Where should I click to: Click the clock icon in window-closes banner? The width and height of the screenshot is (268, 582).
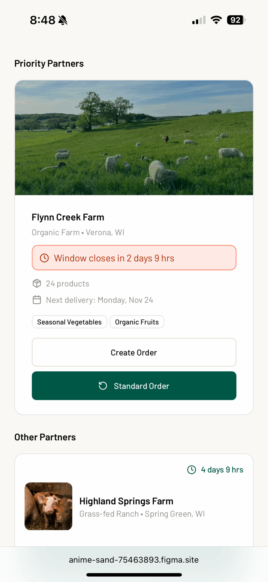(x=44, y=258)
